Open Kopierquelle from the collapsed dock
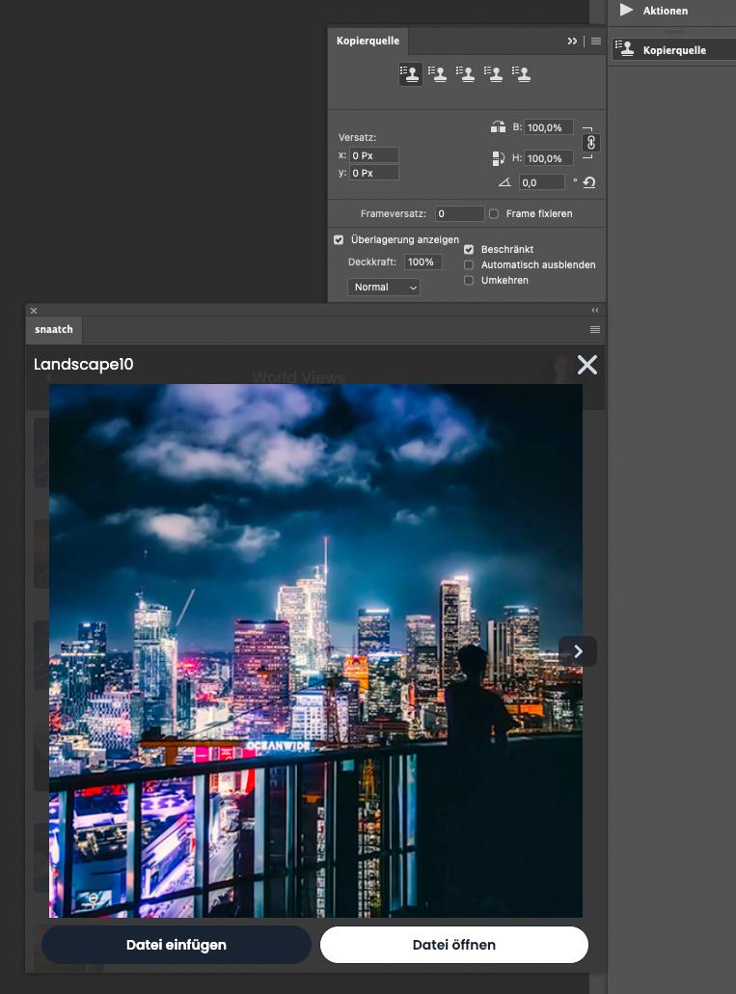The width and height of the screenshot is (736, 994). tap(674, 50)
